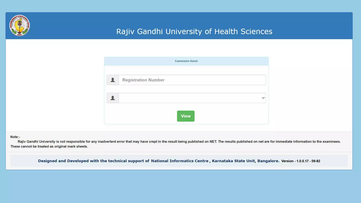Click the Rajiv Gandhi University of Health Sciences title
Viewport: 361px width, 203px height.
(194, 31)
